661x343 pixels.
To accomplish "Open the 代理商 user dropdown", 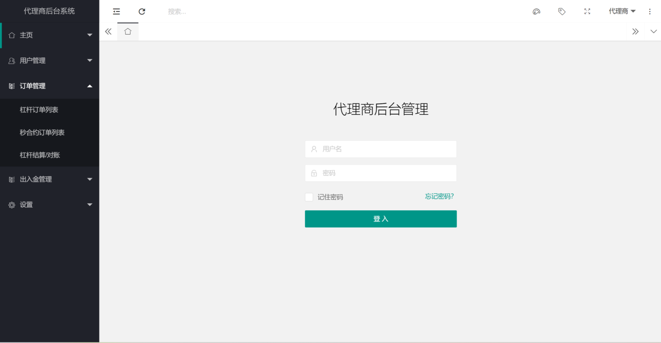I will point(621,11).
